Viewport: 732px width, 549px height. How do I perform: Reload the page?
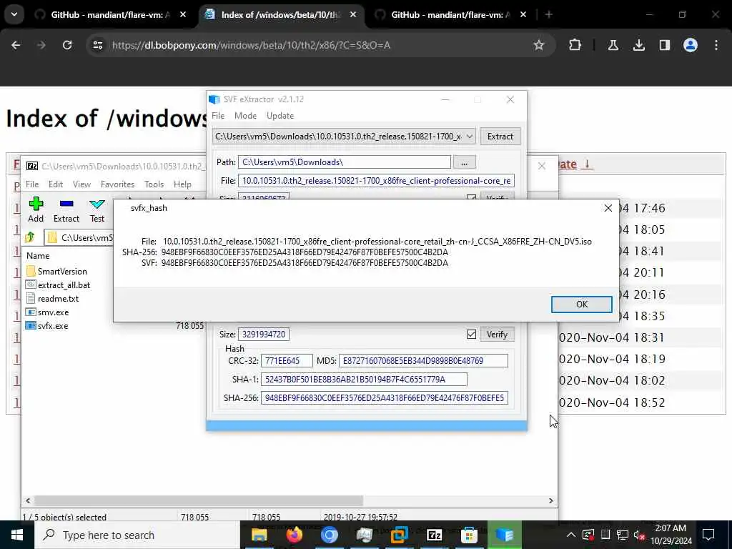(67, 45)
